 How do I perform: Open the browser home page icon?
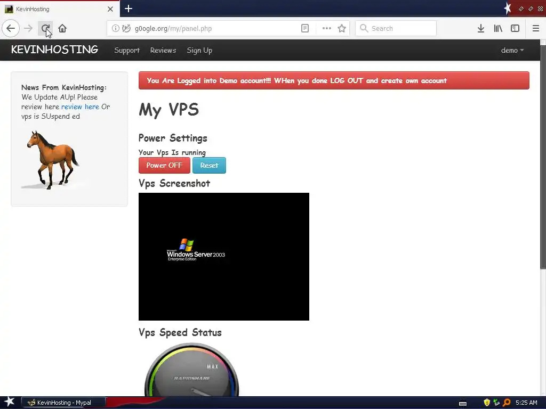(62, 28)
